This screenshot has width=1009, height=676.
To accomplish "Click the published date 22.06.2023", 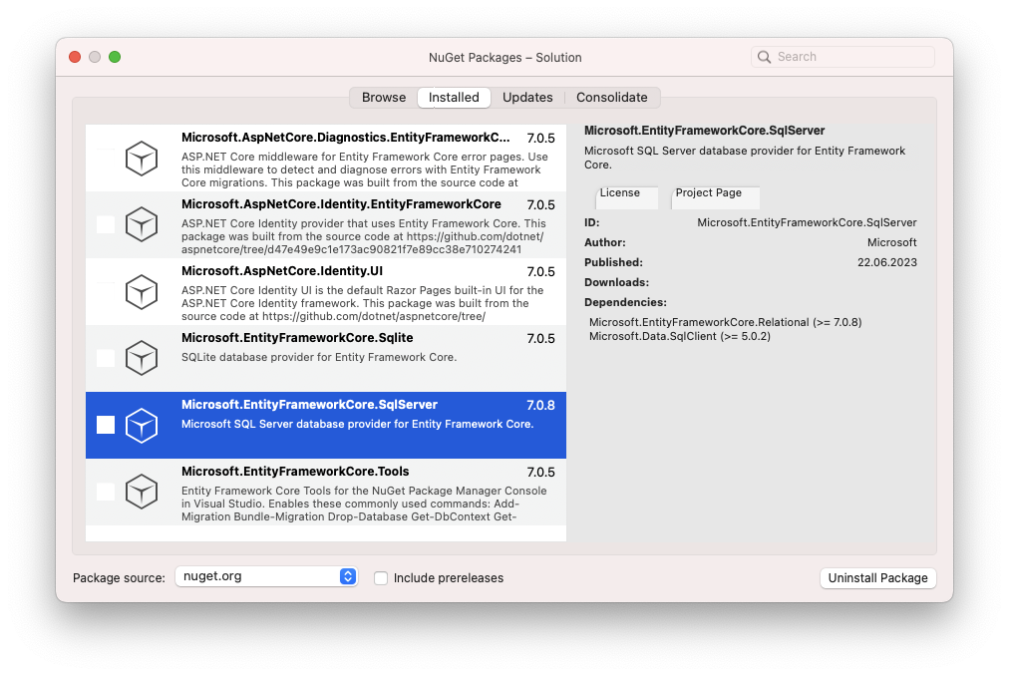I will click(886, 262).
